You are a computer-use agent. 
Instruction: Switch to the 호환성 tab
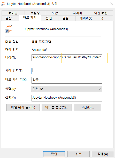click(35, 13)
